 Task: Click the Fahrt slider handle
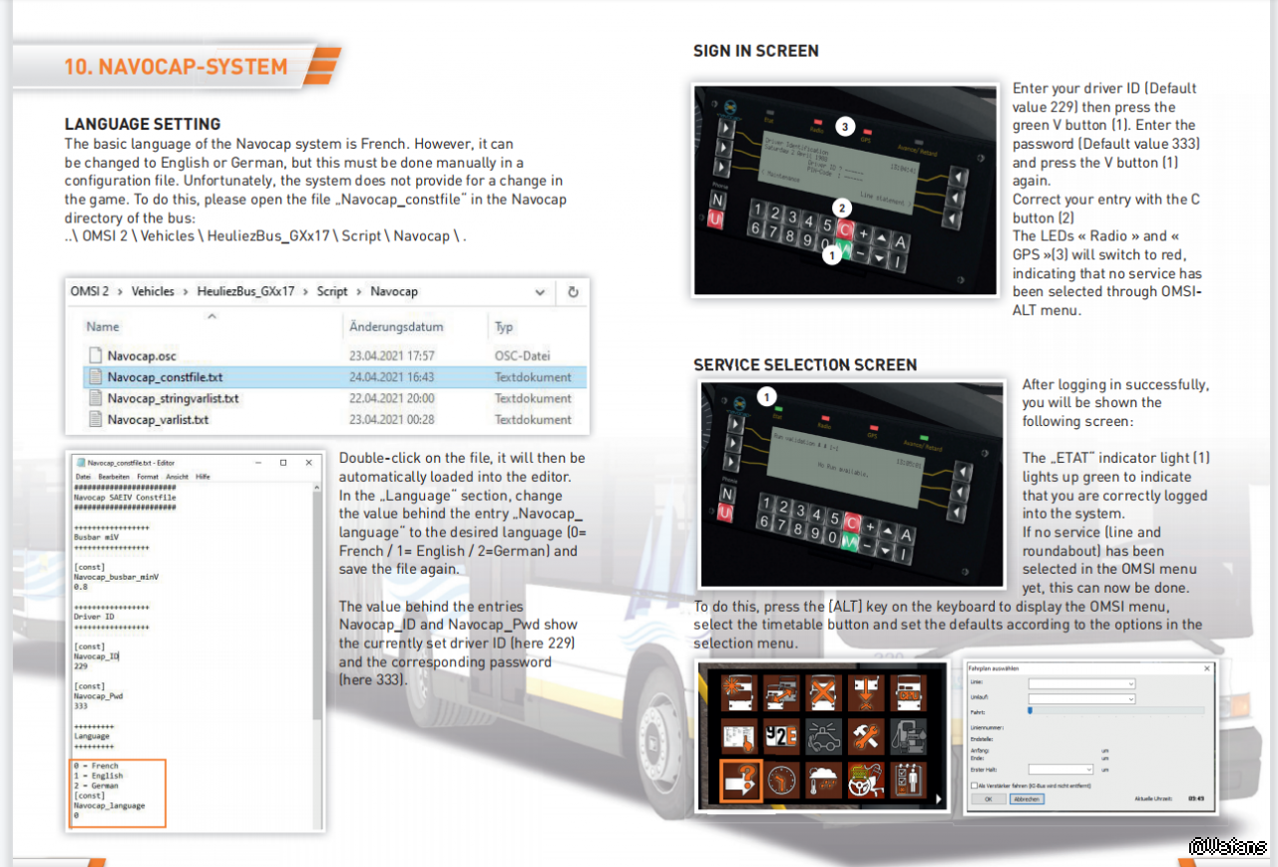click(1030, 711)
